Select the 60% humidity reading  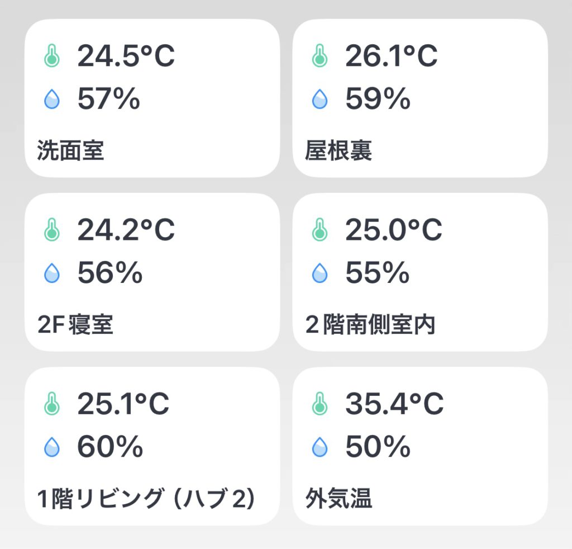110,447
